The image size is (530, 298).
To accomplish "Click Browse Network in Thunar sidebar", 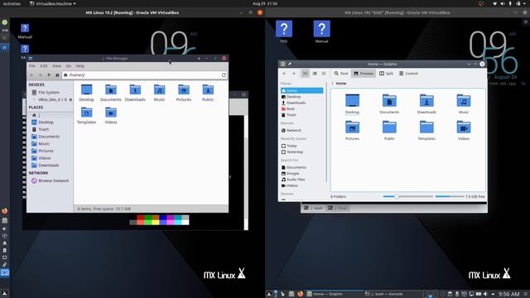I will pos(50,180).
